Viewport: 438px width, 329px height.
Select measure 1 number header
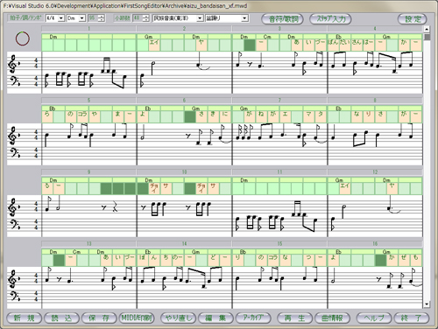click(88, 29)
